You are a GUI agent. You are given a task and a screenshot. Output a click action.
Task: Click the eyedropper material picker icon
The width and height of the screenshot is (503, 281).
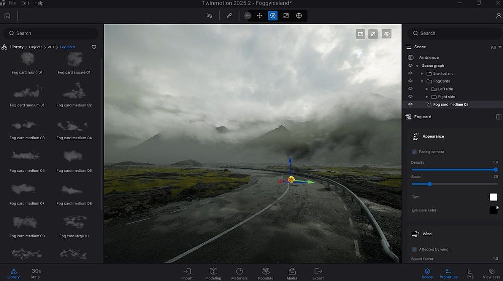point(229,16)
